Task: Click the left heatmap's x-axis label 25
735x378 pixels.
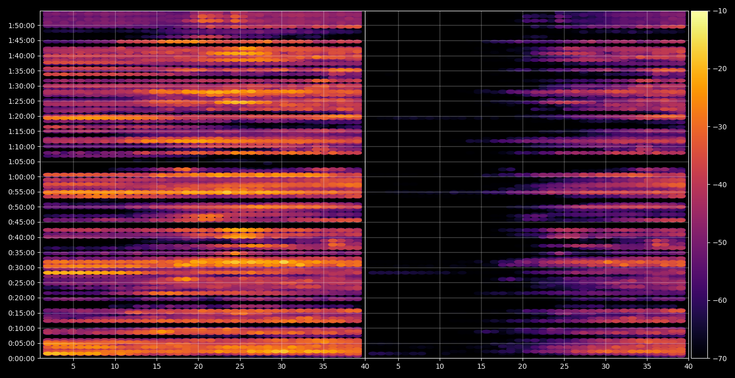Action: pyautogui.click(x=240, y=366)
